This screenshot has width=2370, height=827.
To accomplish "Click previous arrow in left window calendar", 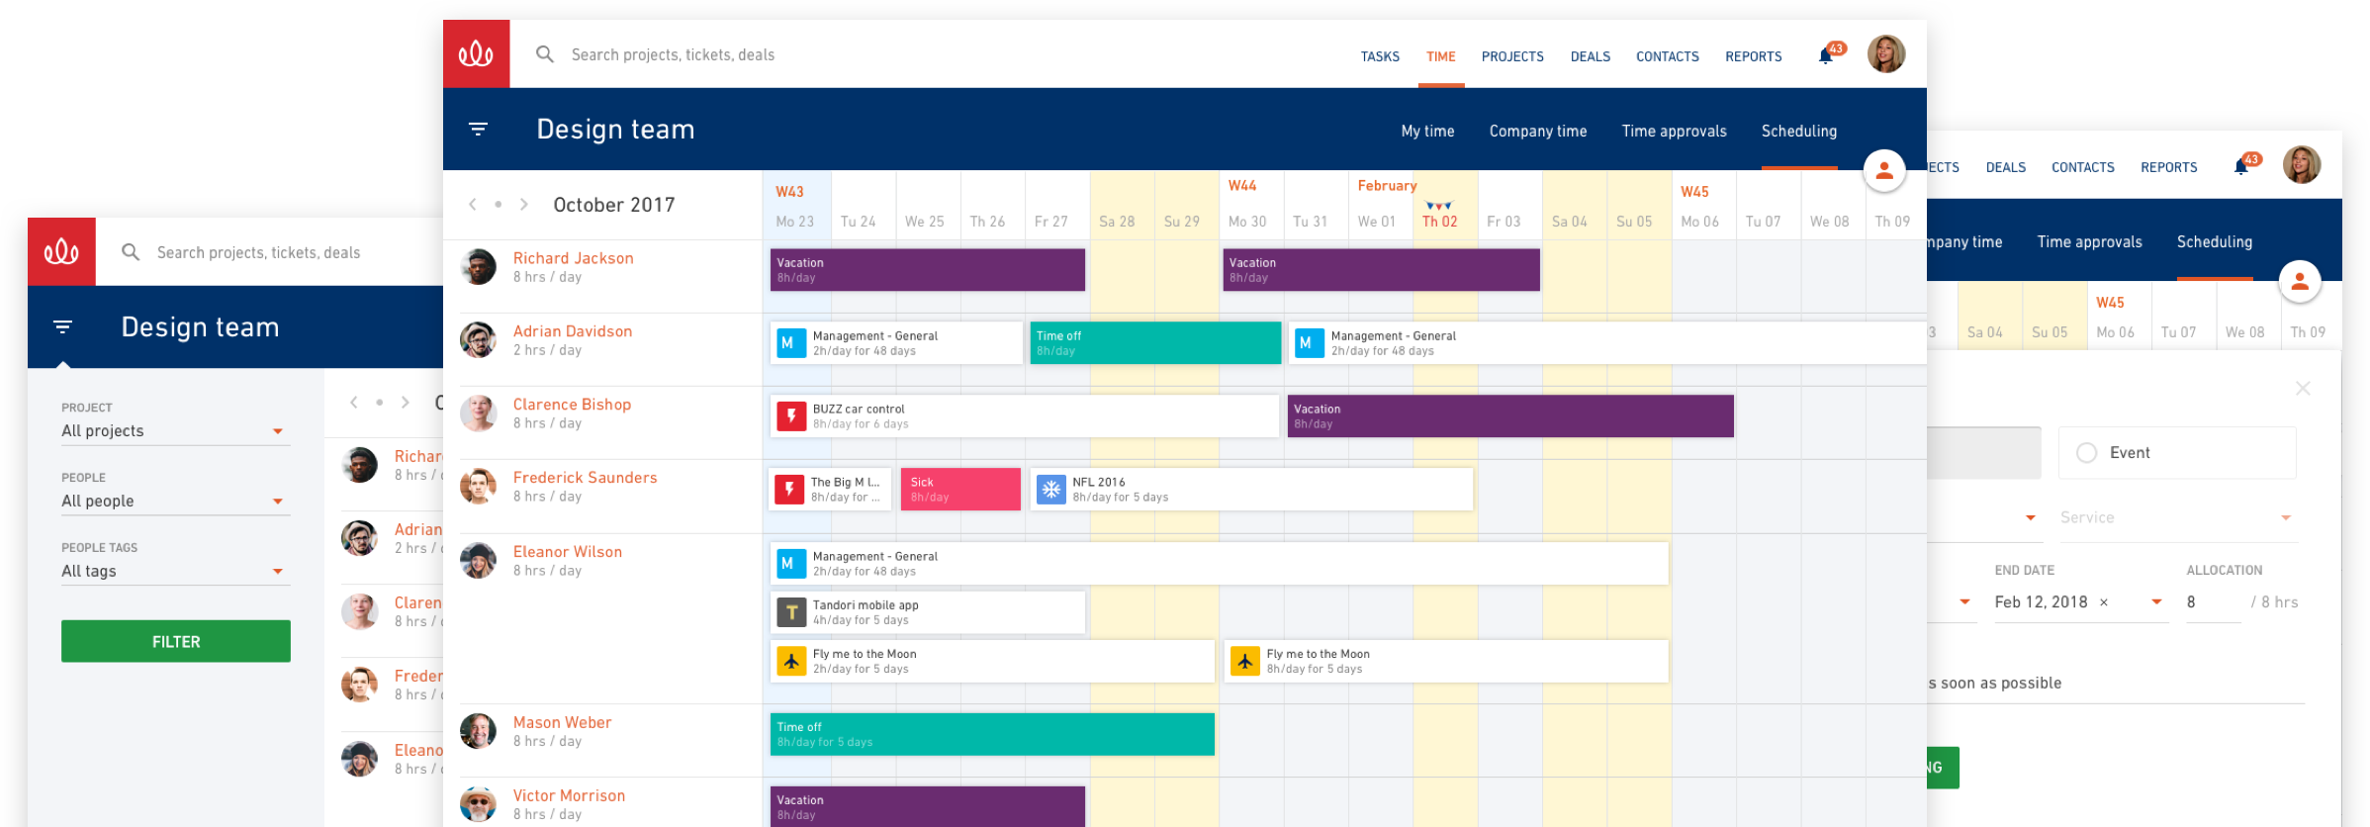I will point(354,403).
